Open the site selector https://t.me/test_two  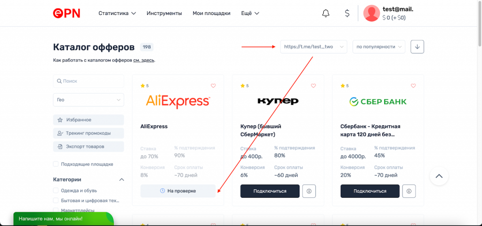tap(313, 47)
